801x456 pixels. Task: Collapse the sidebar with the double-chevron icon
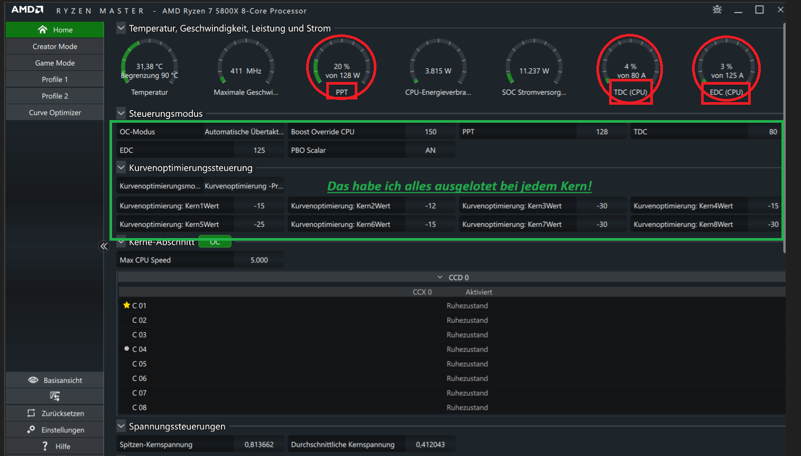(x=104, y=246)
